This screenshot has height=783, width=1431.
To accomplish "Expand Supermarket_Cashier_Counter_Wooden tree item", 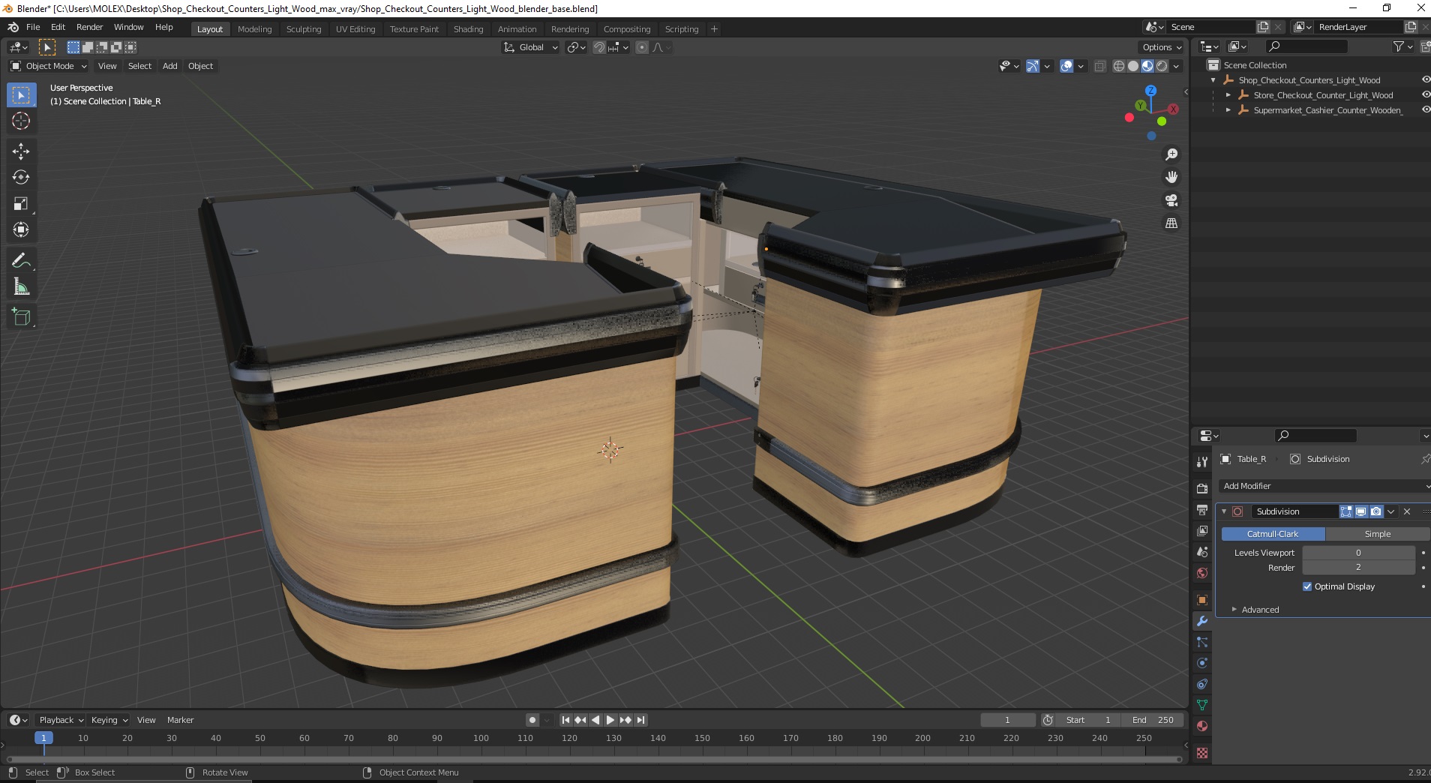I will coord(1228,110).
